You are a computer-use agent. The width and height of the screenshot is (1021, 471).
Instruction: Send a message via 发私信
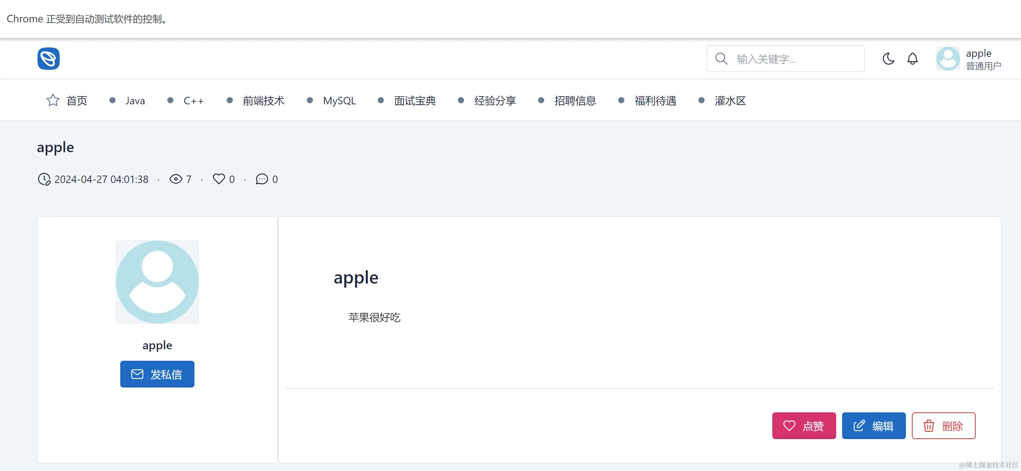[157, 374]
